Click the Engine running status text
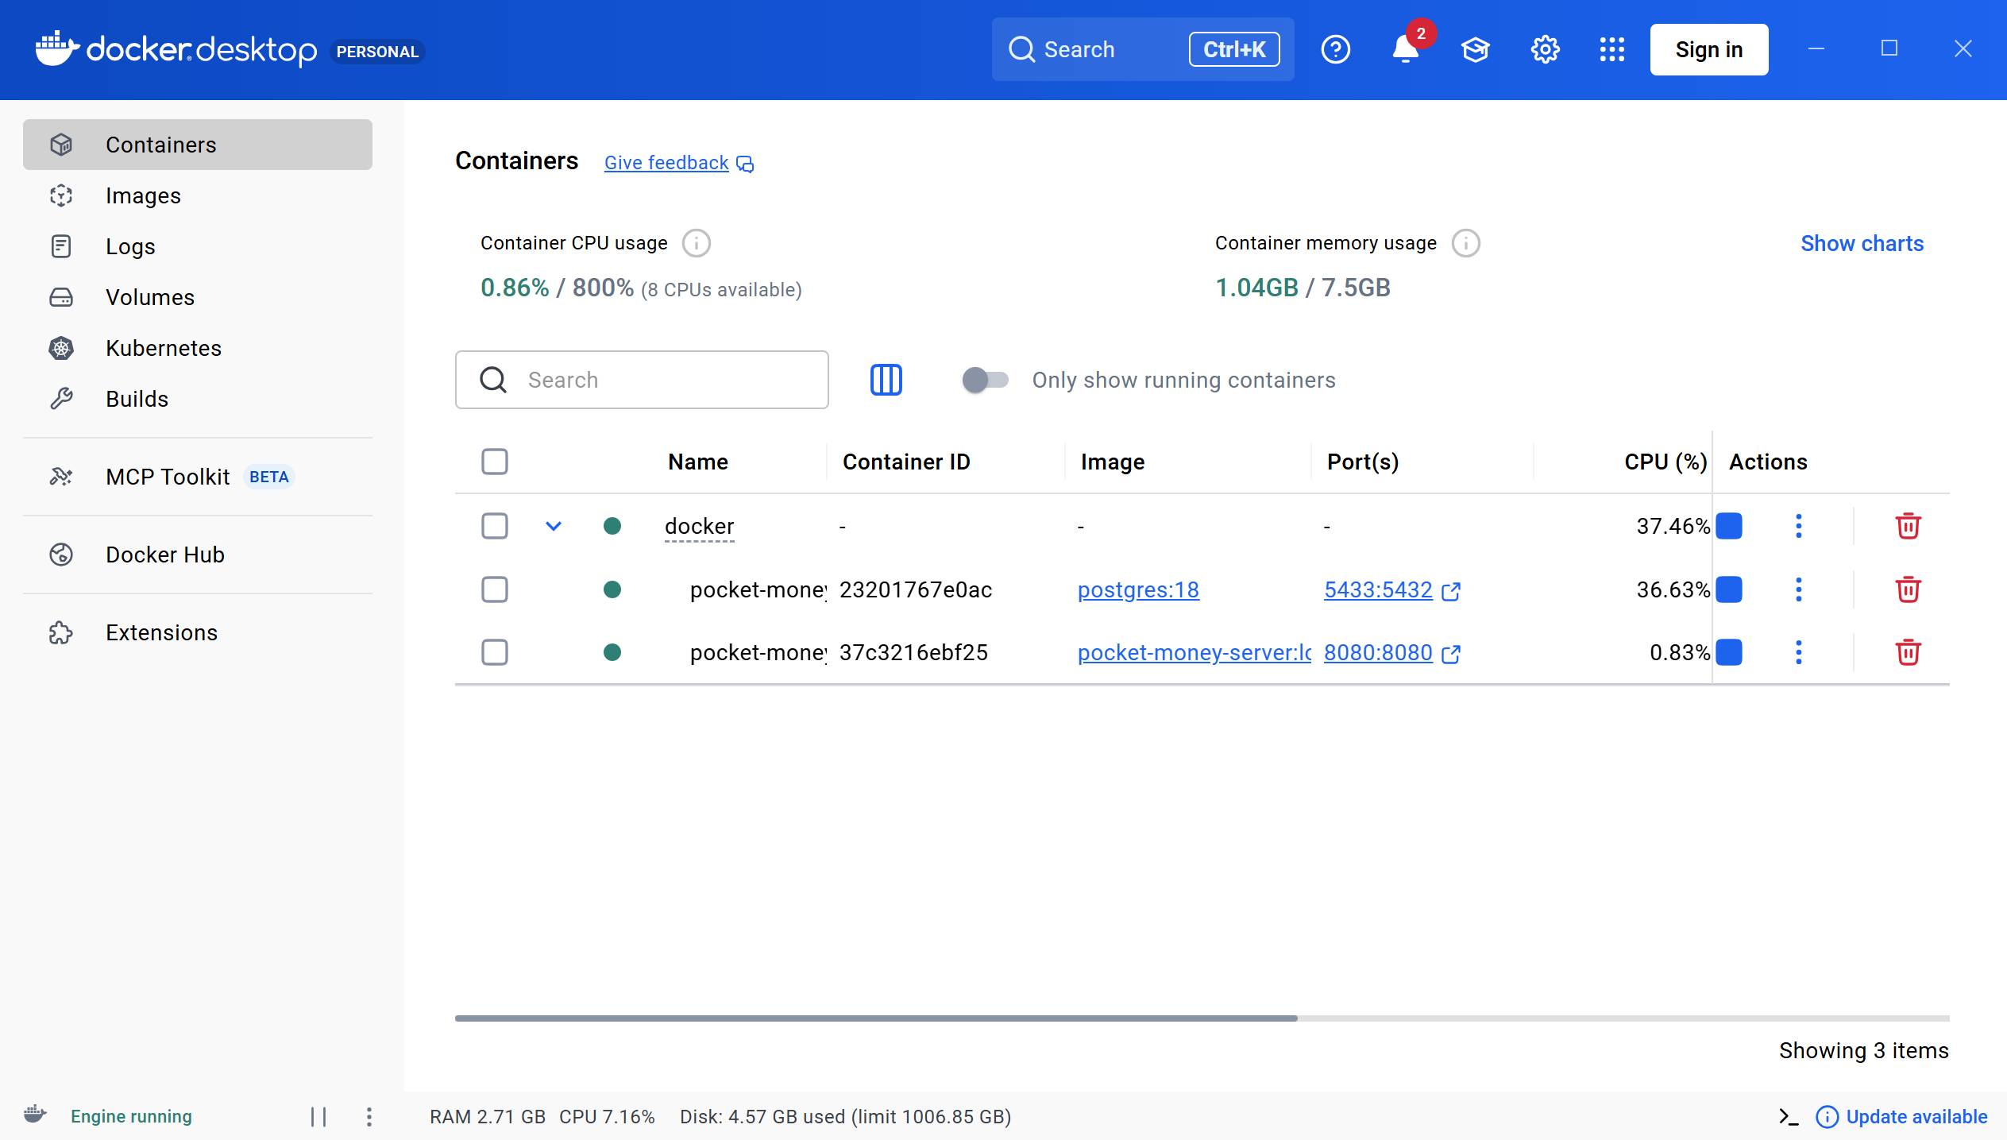The height and width of the screenshot is (1140, 2007). [x=131, y=1116]
